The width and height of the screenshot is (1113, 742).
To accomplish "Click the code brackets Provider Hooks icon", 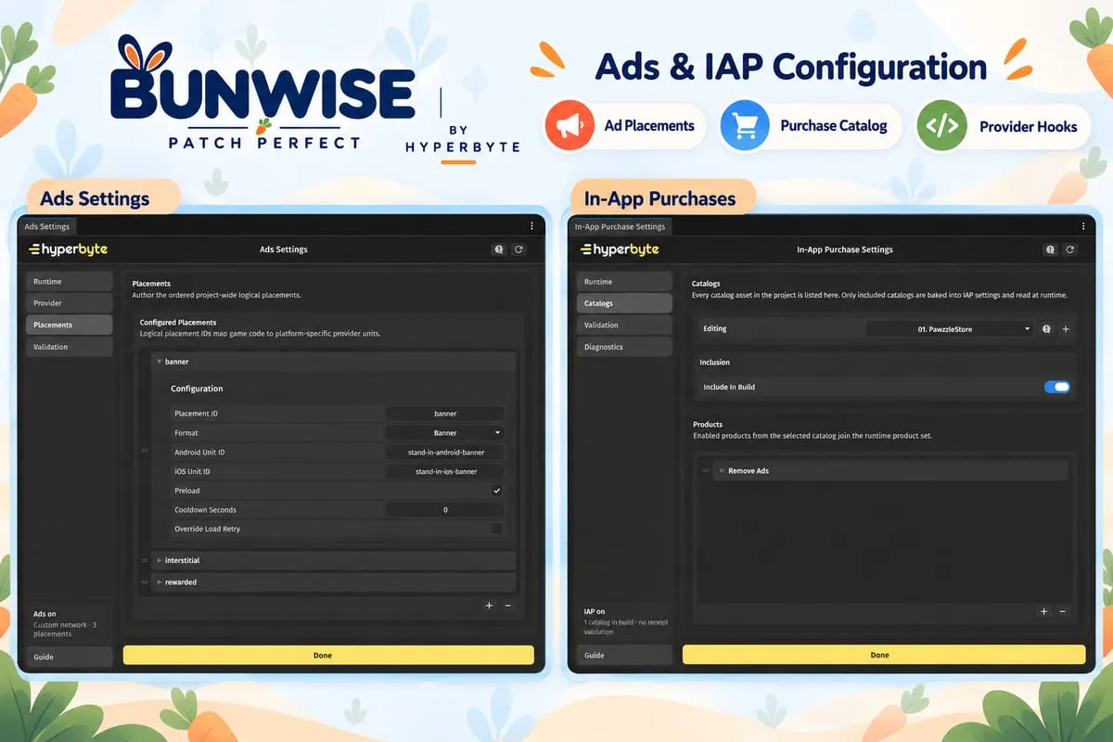I will tap(941, 126).
